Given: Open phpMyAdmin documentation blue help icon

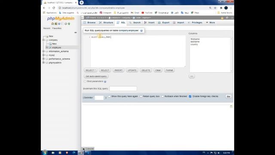Looking at the screenshot, I should [59, 24].
